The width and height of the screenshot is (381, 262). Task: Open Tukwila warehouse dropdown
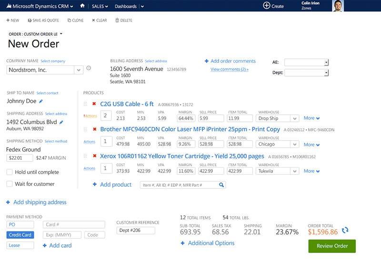pyautogui.click(x=294, y=171)
